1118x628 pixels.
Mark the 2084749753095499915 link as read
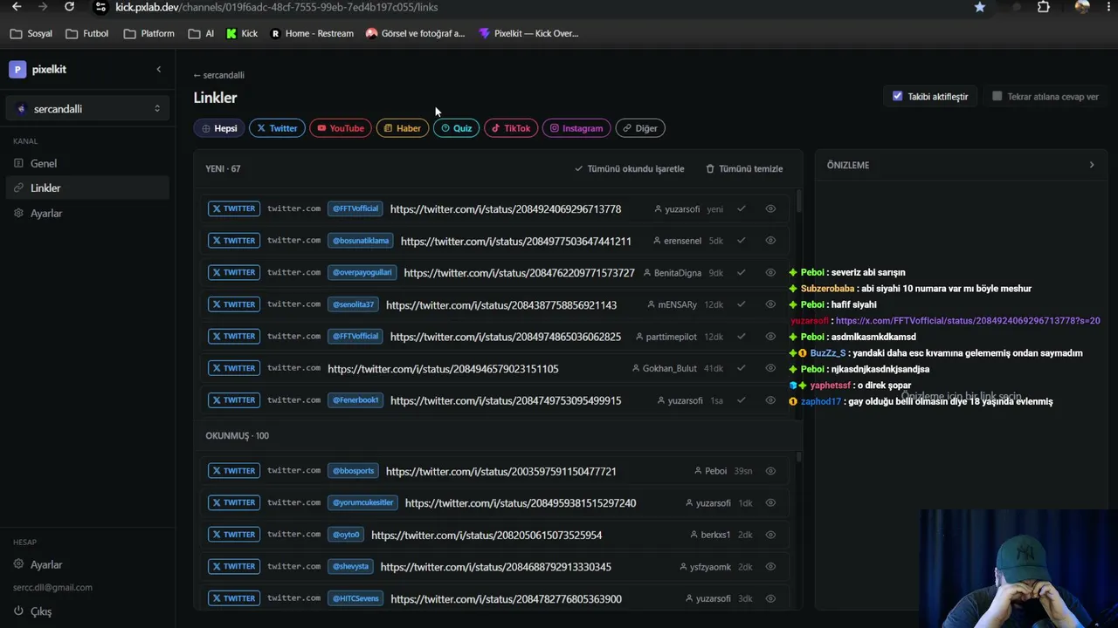coord(741,400)
